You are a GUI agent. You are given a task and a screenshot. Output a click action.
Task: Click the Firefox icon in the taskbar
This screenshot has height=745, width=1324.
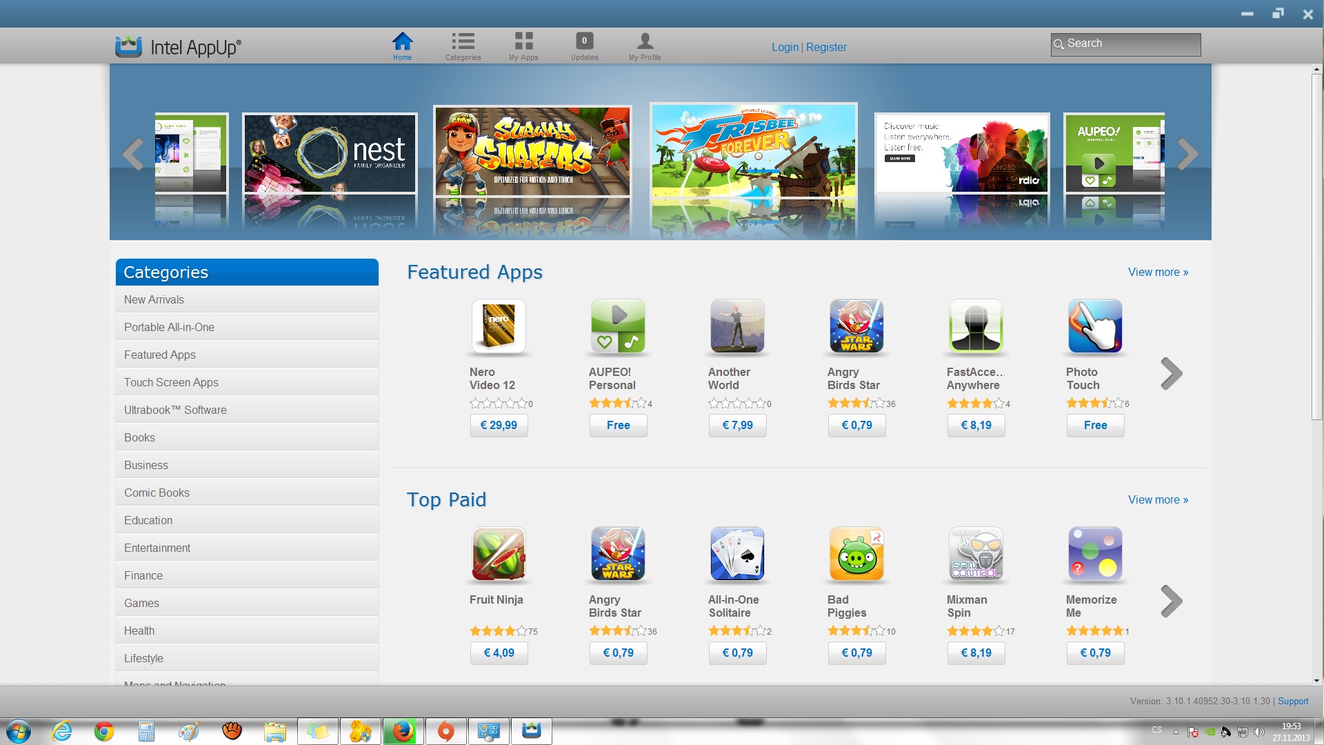click(403, 731)
